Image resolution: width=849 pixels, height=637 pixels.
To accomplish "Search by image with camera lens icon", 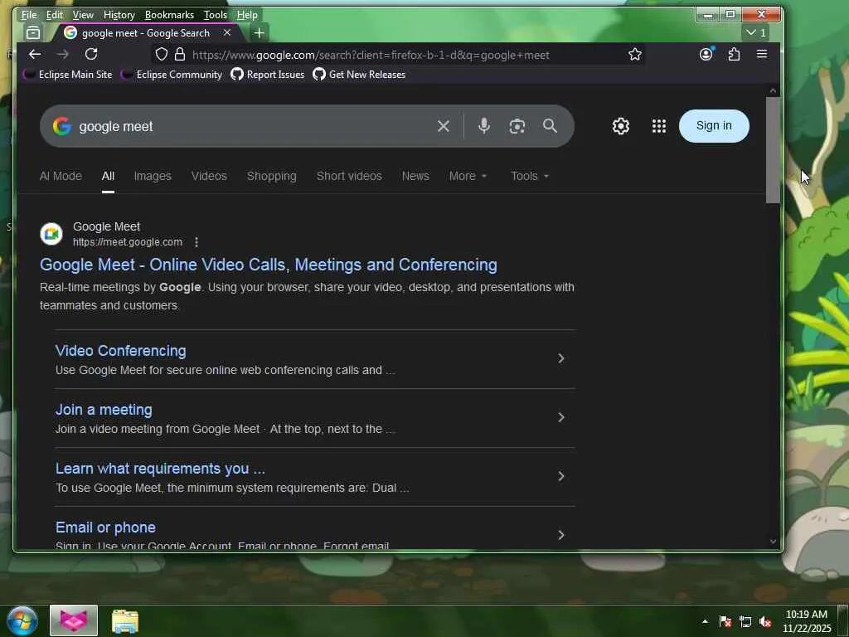I will coord(517,126).
